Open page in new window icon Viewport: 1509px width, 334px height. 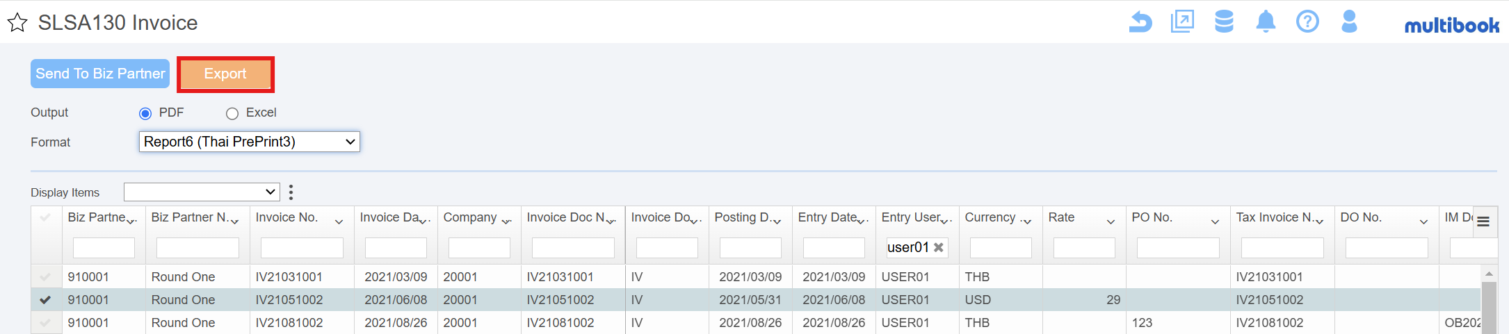(x=1182, y=22)
